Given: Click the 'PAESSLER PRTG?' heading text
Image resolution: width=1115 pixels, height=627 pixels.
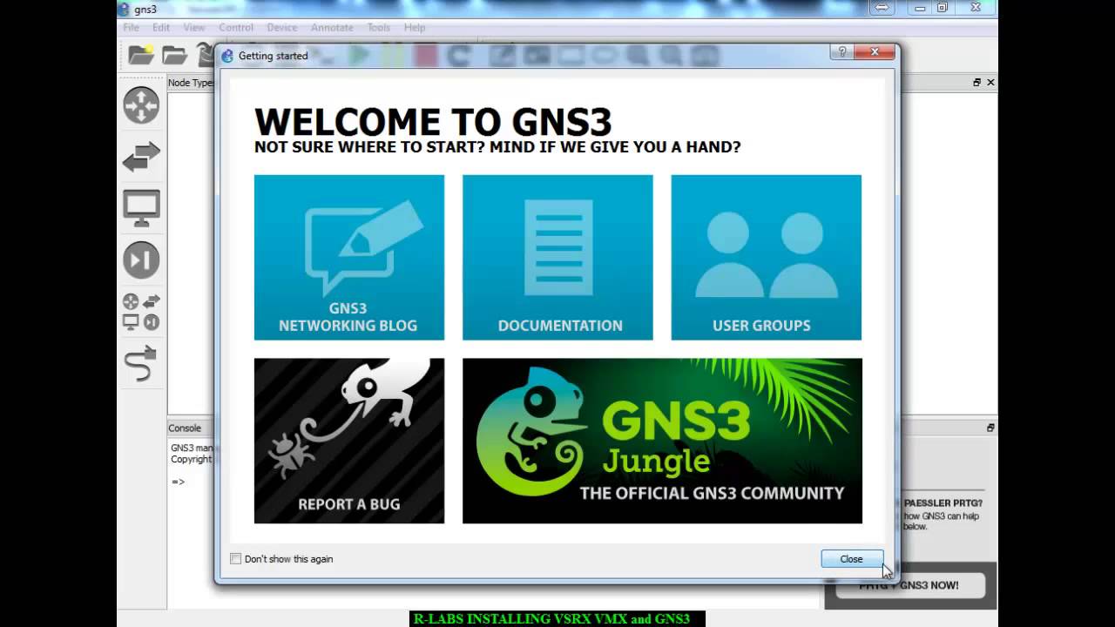Looking at the screenshot, I should pyautogui.click(x=943, y=503).
